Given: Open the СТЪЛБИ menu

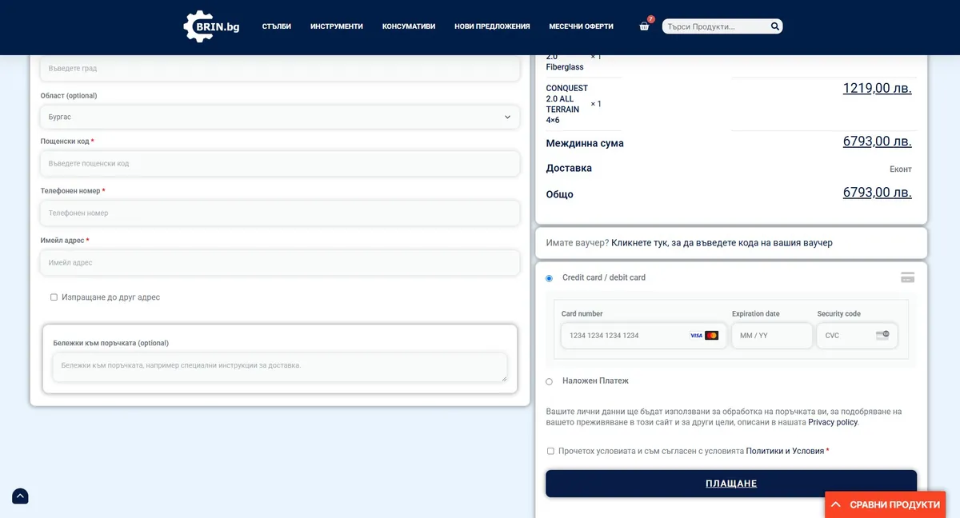Looking at the screenshot, I should coord(277,26).
